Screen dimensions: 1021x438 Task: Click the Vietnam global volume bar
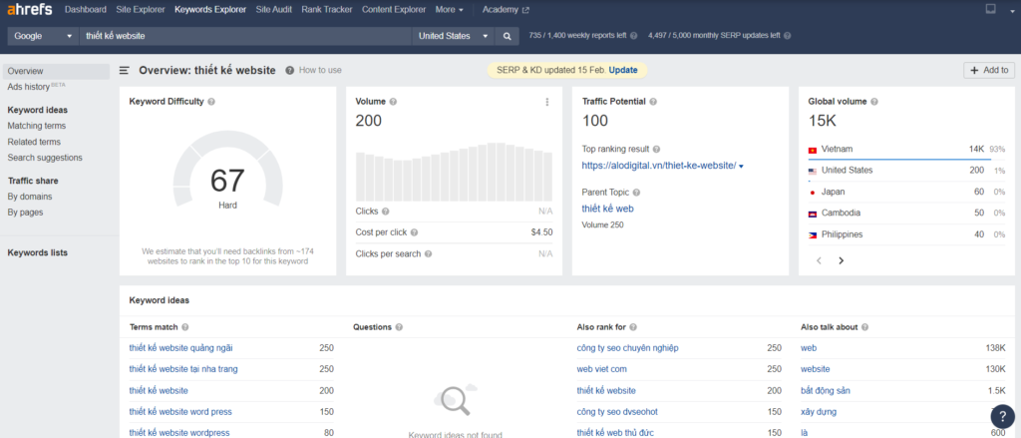[899, 158]
